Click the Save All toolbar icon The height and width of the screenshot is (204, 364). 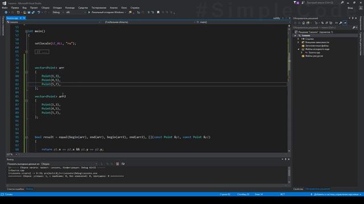33,12
